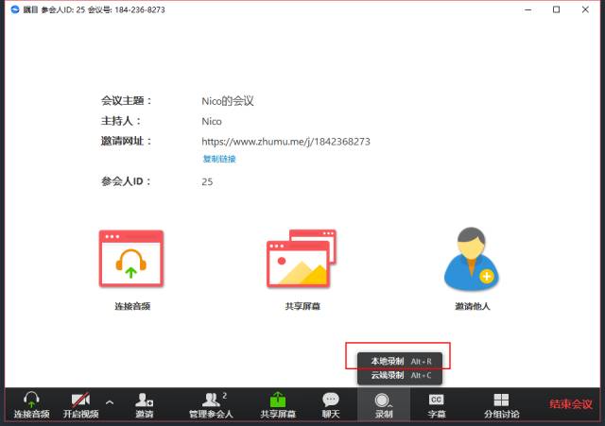605x426 pixels.
Task: Select 本地录制 from the record menu
Action: (x=399, y=361)
